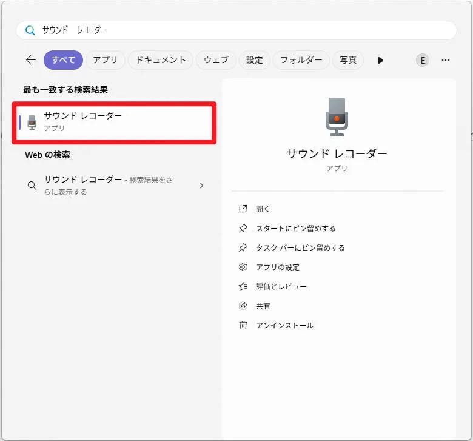Click the Web の検索 heading
Viewport: 473px width, 441px height.
47,155
